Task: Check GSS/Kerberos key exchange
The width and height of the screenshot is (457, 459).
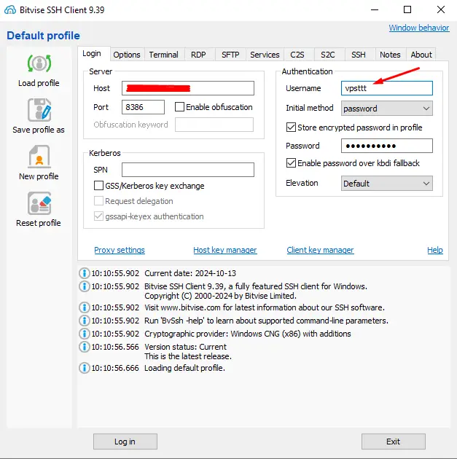Action: coord(98,186)
